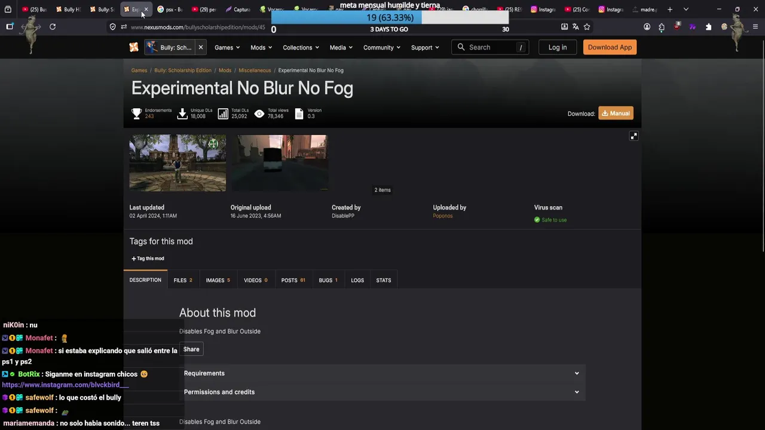
Task: Open the Collections dropdown menu
Action: [x=301, y=47]
